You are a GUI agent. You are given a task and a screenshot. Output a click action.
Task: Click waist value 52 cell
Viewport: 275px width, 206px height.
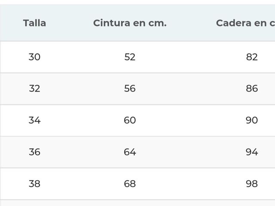(130, 57)
